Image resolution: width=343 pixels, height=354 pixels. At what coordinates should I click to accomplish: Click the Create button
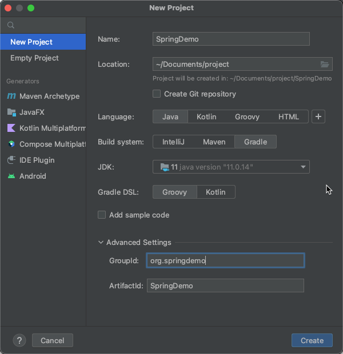312,340
